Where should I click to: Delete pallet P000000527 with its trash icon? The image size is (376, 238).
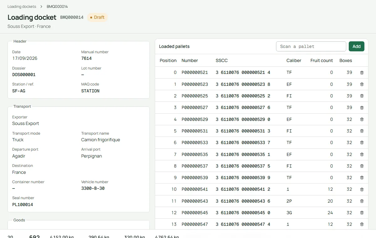(362, 108)
